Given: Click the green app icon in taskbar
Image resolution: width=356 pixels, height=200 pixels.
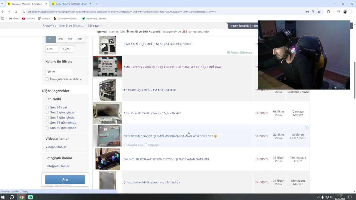Looking at the screenshot, I should coord(31,197).
